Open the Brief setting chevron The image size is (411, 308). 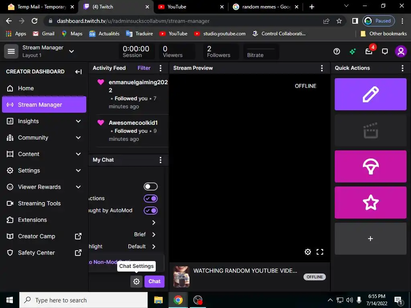pyautogui.click(x=154, y=235)
